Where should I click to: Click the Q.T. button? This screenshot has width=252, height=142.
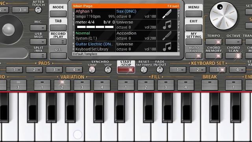pos(58,56)
